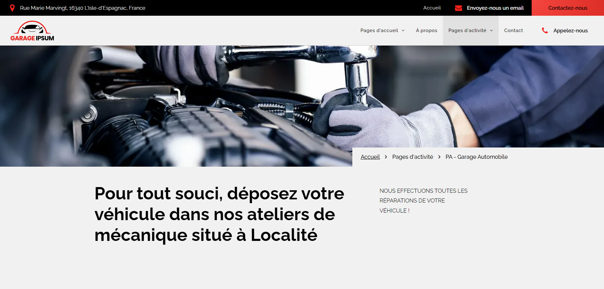Click Accueil in the top black bar
Viewport: 604px width, 289px height.
(x=432, y=8)
